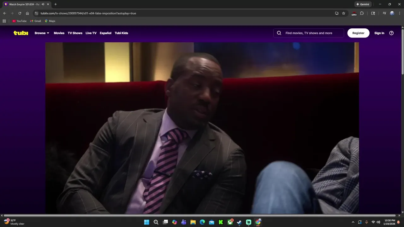Close the Watch Empire tab
404x227 pixels.
click(x=48, y=4)
